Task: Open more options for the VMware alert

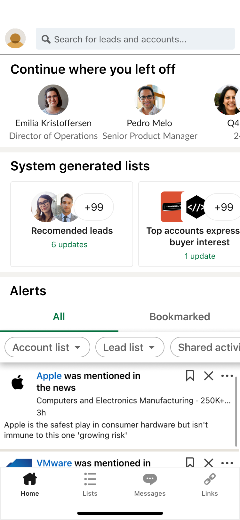Action: point(227,463)
